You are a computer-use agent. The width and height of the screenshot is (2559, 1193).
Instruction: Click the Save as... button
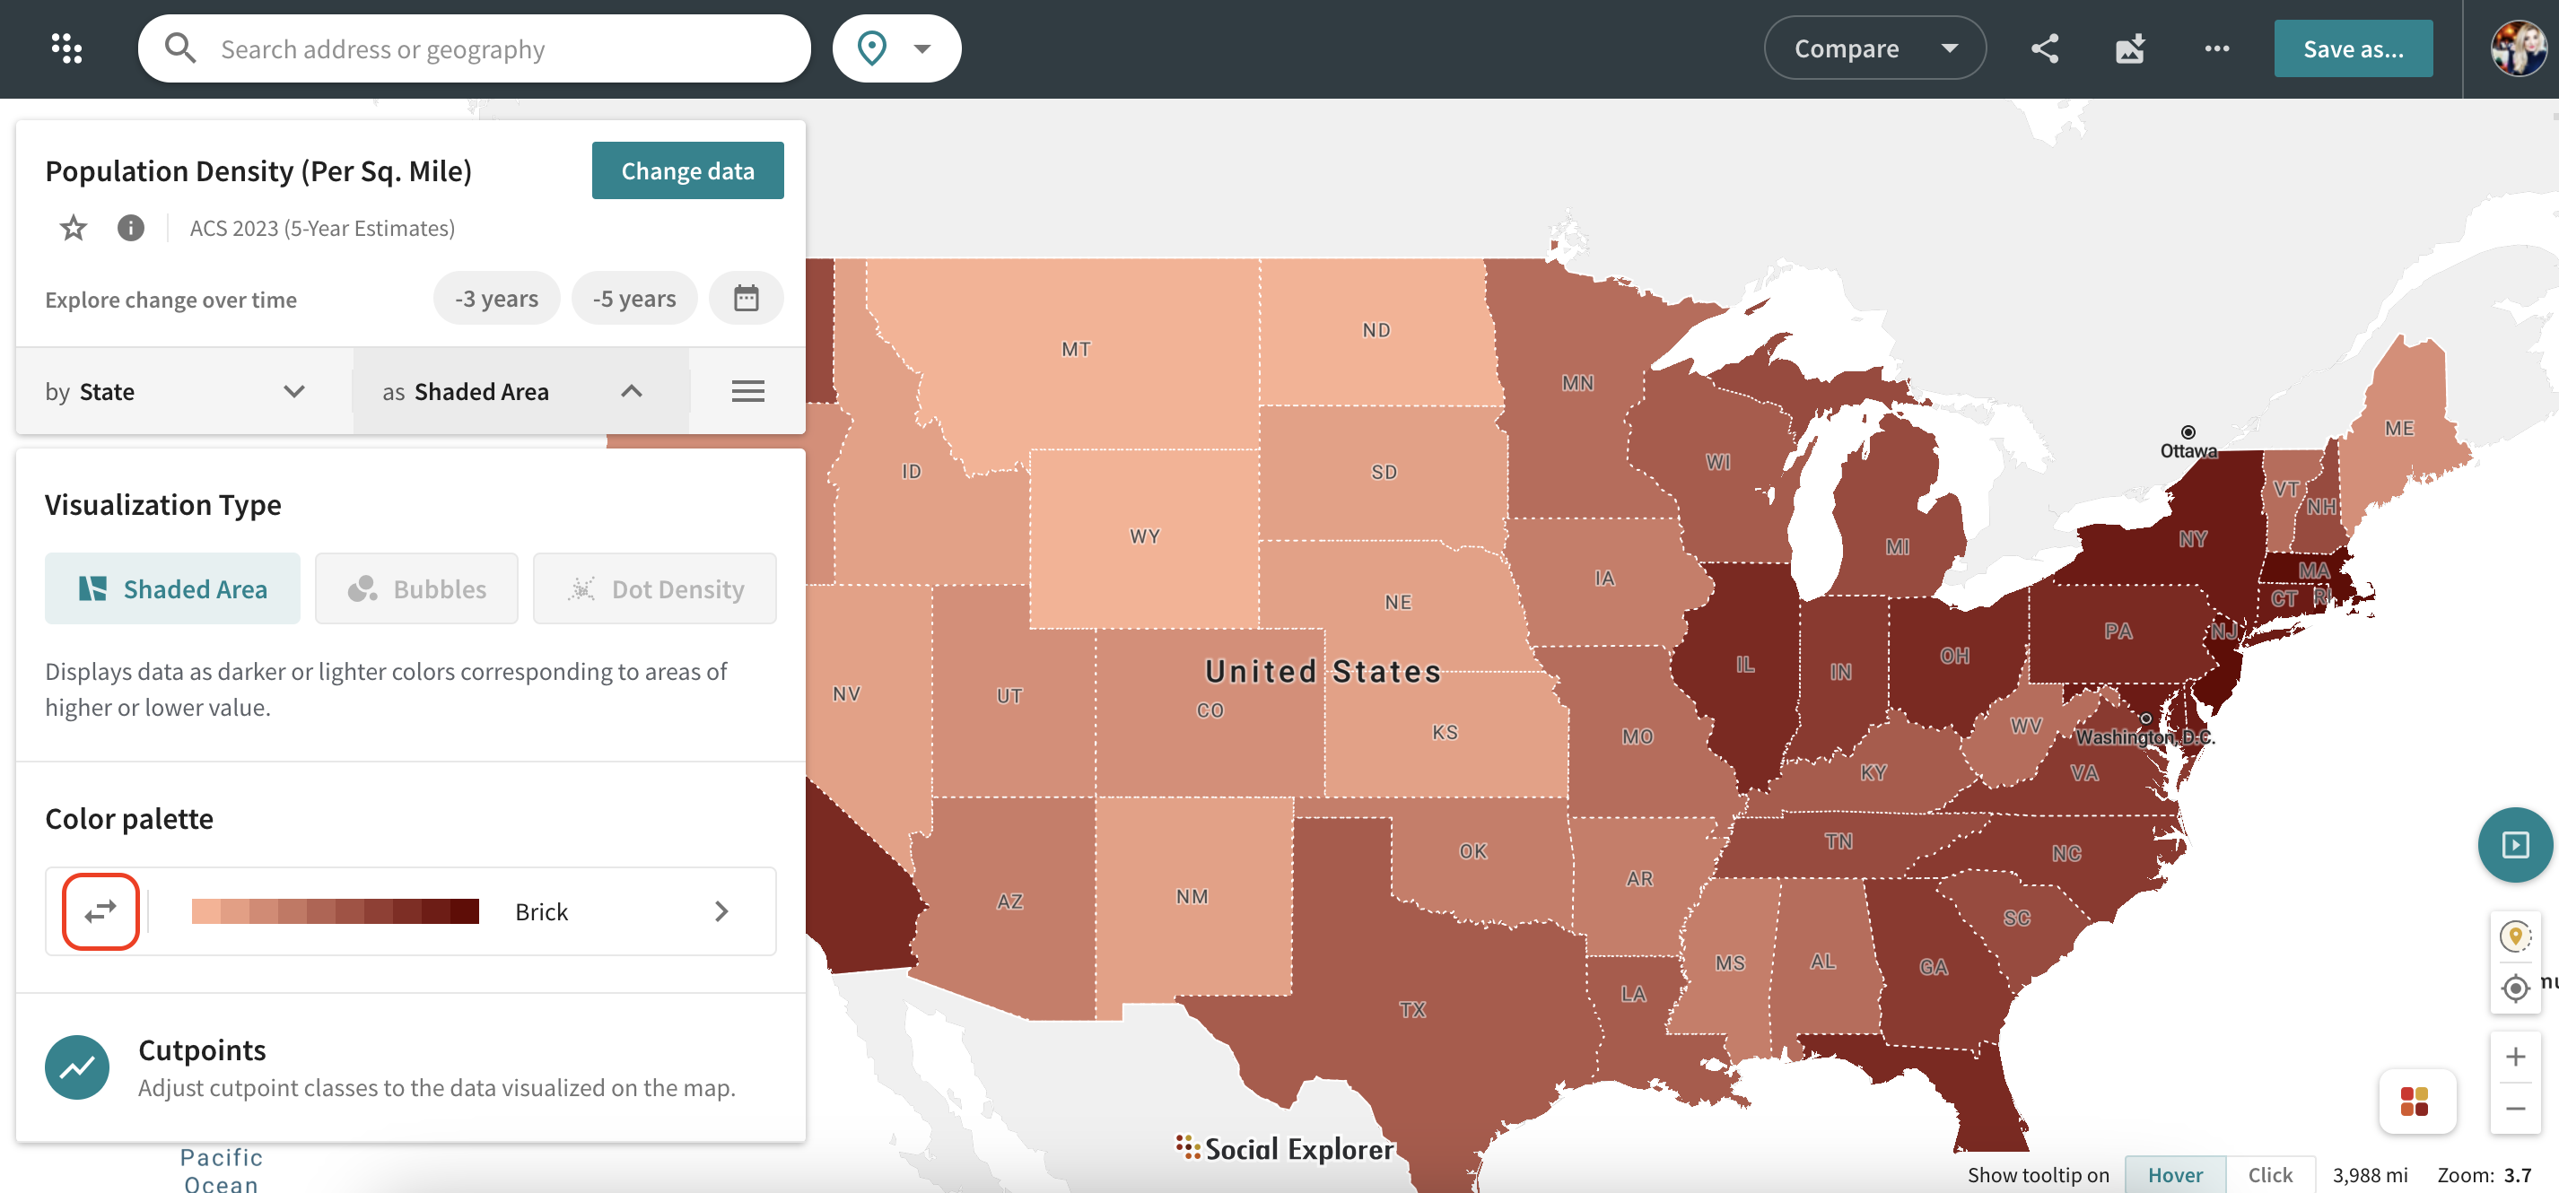(2353, 48)
